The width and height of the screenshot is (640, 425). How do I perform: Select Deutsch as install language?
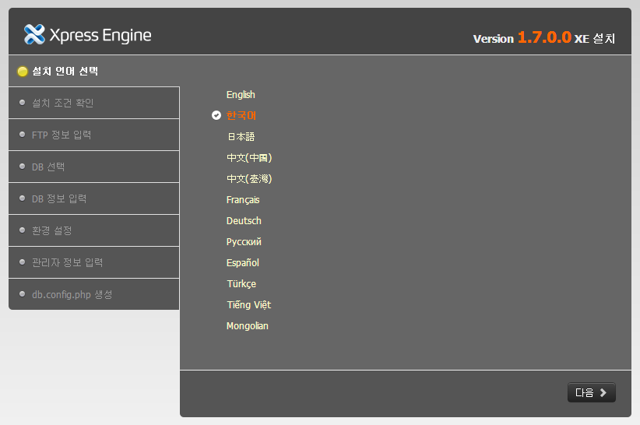coord(244,221)
